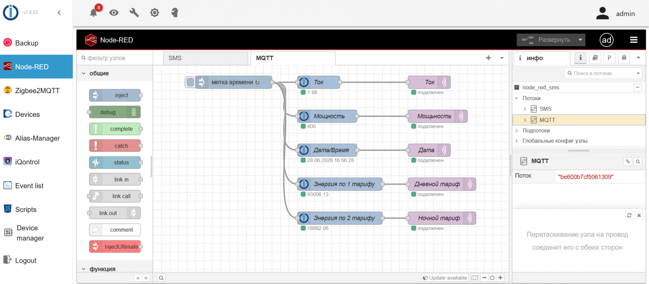
Task: Expand the 'функция' palette category
Action: click(x=114, y=269)
